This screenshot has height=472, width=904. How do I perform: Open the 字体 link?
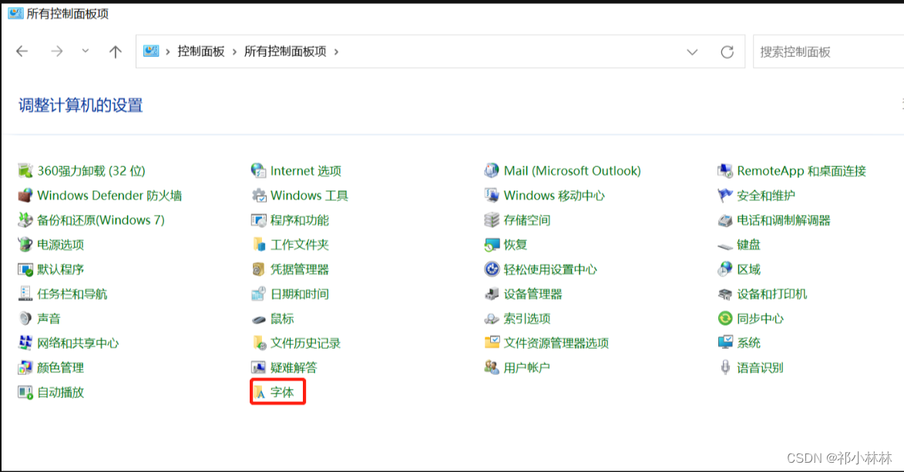point(282,393)
